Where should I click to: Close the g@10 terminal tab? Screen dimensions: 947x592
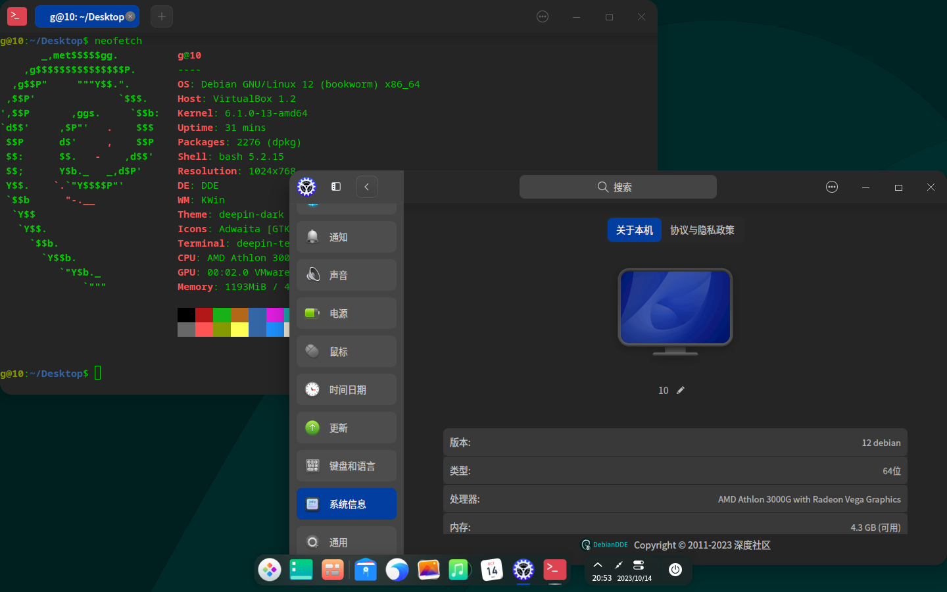(x=130, y=16)
